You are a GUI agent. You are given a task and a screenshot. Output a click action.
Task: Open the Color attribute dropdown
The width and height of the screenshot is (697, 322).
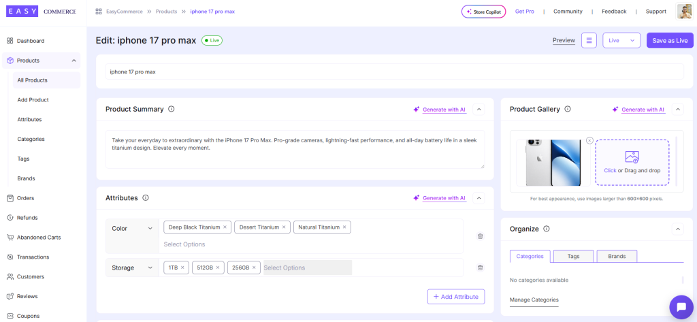(133, 229)
